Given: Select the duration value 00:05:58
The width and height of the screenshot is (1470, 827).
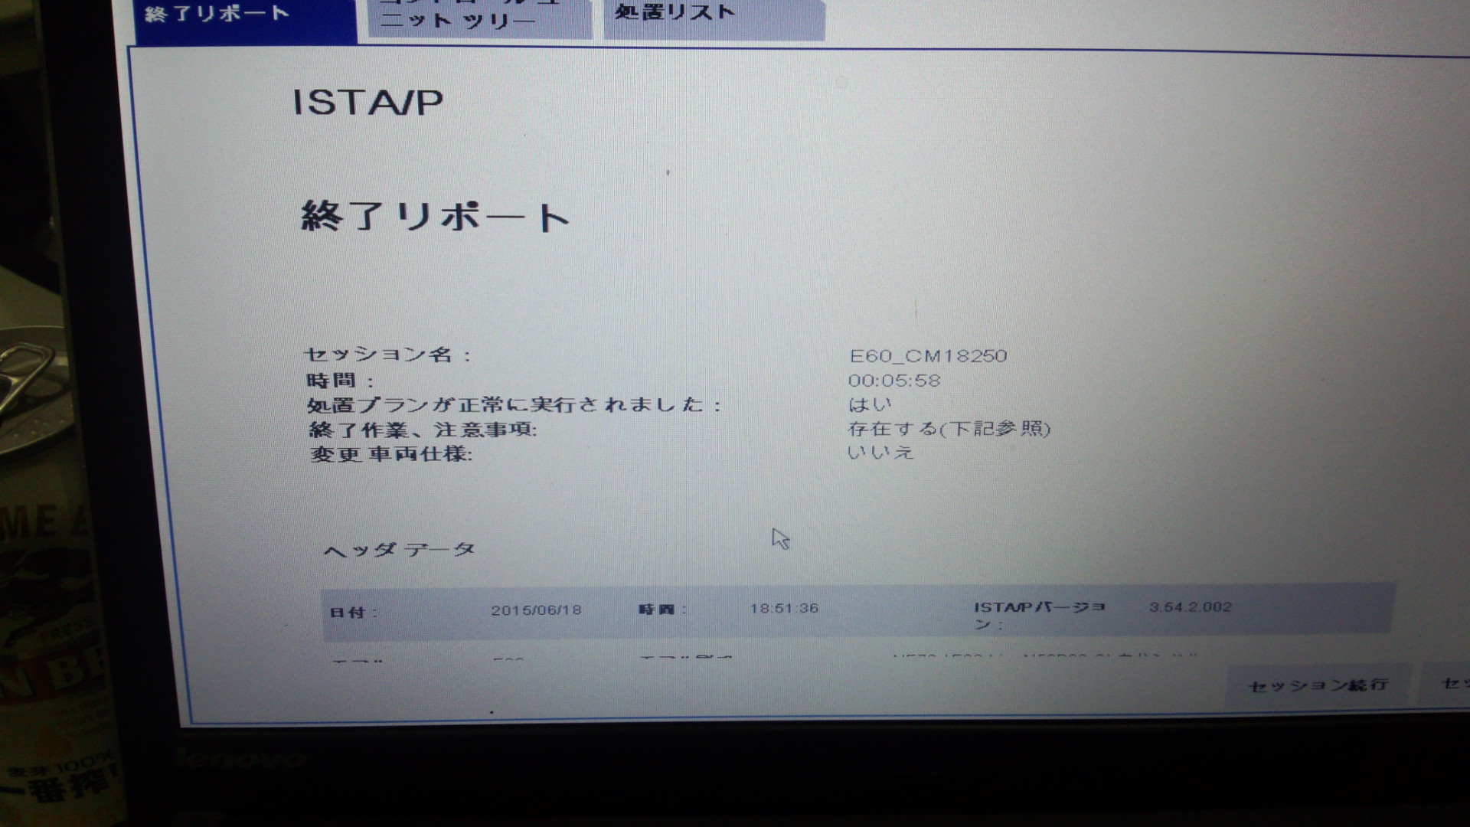Looking at the screenshot, I should click(x=893, y=381).
